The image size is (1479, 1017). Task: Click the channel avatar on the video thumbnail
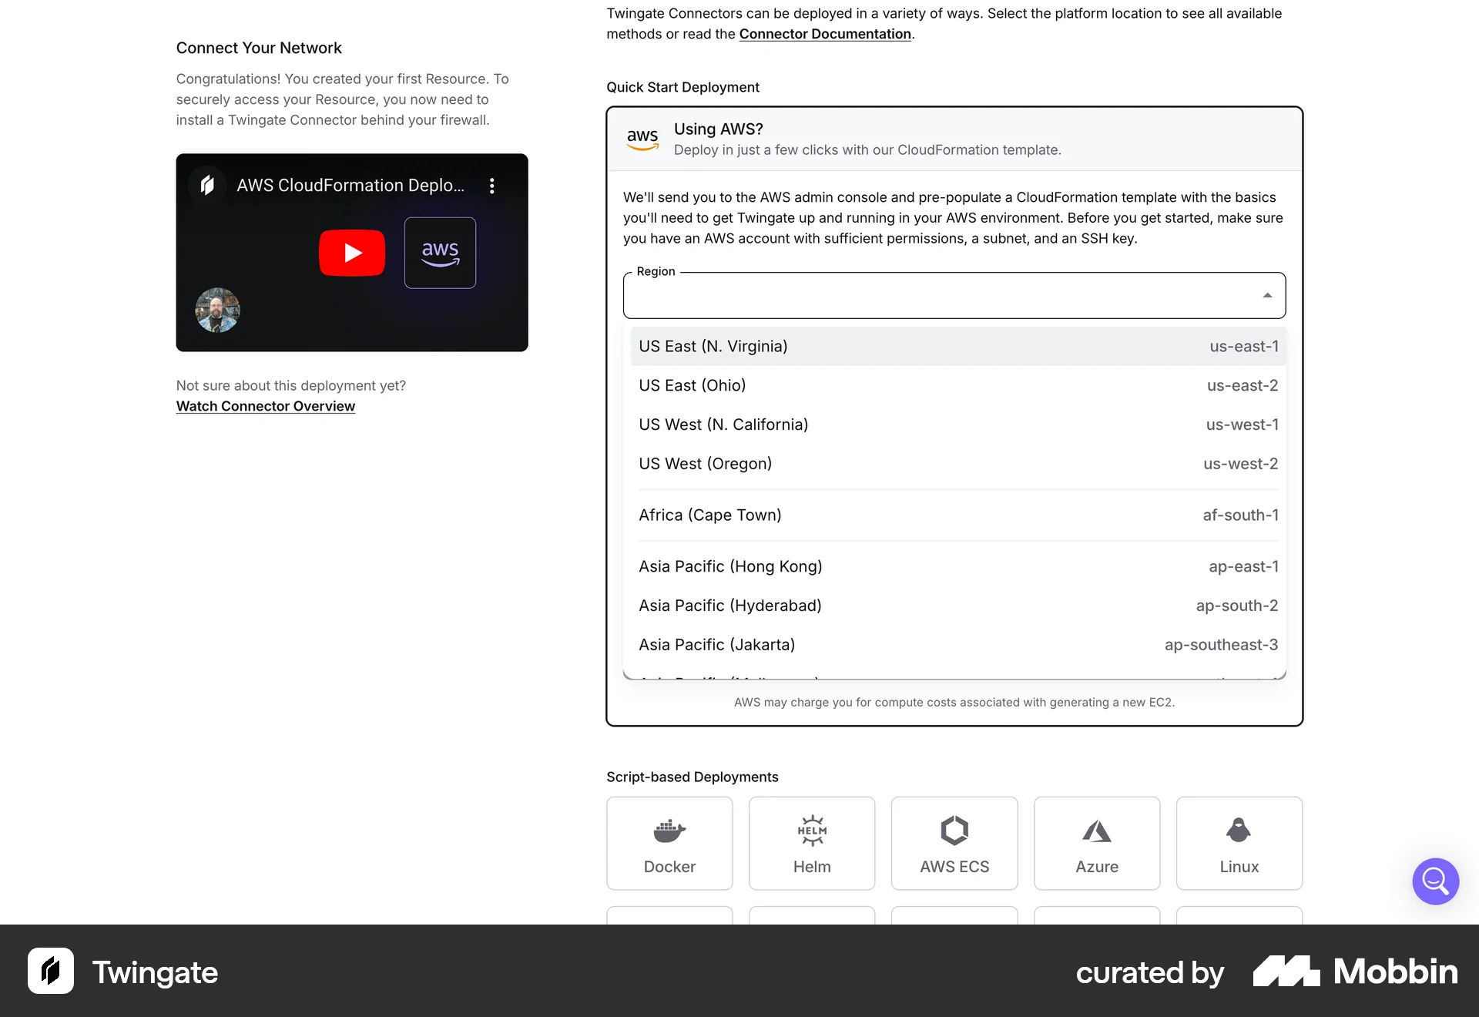pos(217,310)
